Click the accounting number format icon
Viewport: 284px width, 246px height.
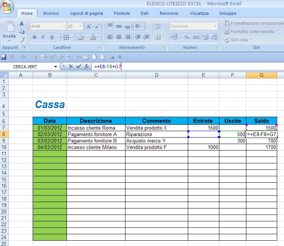174,37
